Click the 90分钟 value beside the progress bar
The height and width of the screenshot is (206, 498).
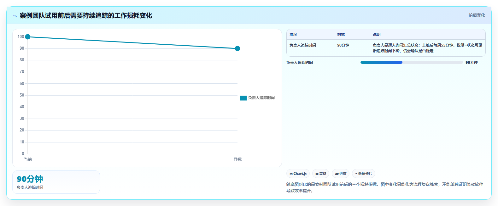472,63
